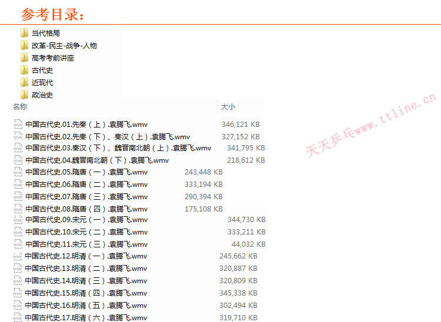Click the 346,121 KB size value
The height and width of the screenshot is (322, 441).
pos(240,125)
